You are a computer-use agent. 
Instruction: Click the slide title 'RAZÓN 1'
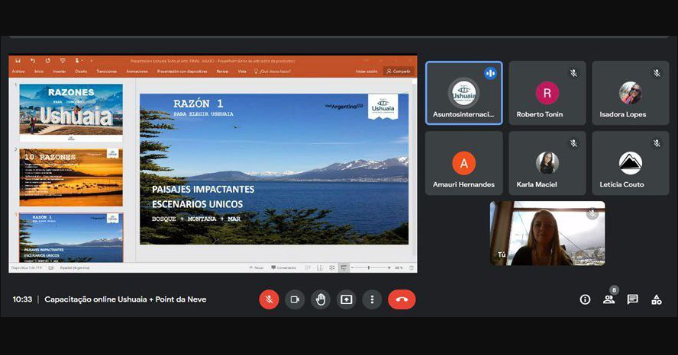pos(198,104)
